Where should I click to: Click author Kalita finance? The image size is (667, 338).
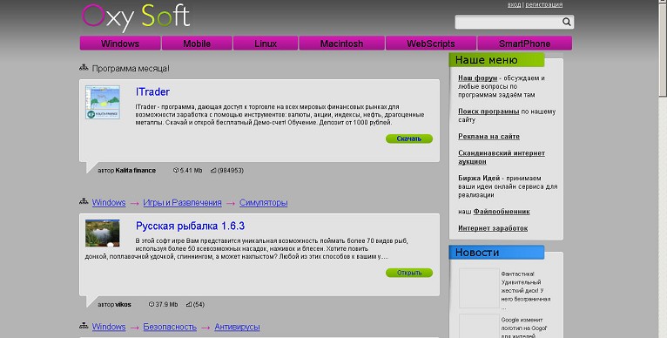tap(135, 170)
